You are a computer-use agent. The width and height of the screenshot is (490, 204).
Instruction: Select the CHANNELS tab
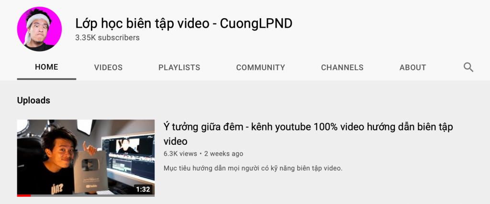[x=342, y=67]
